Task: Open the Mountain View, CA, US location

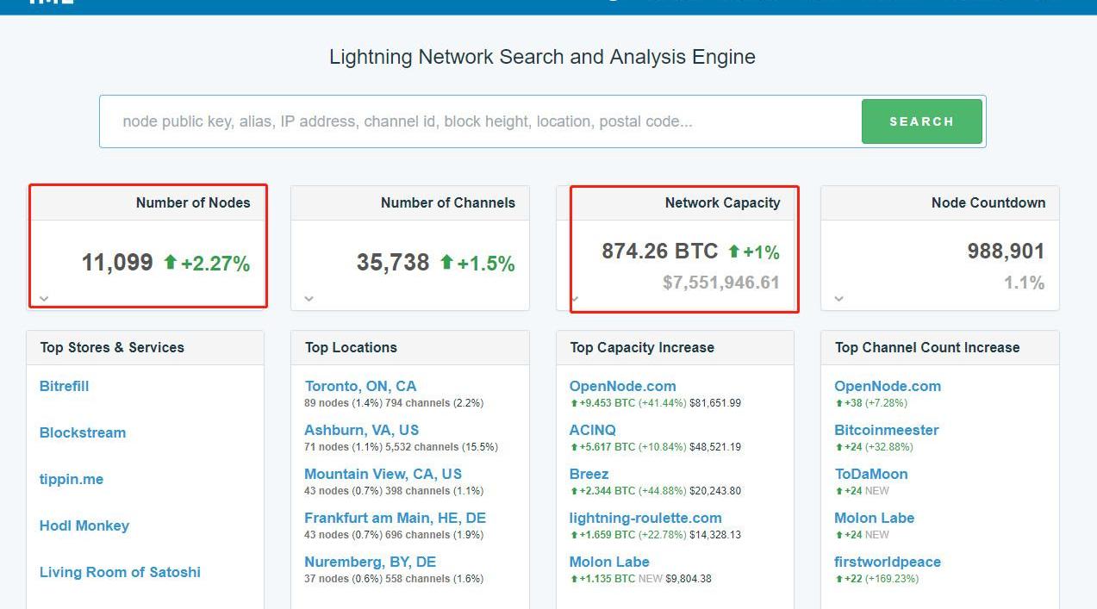Action: pos(383,474)
